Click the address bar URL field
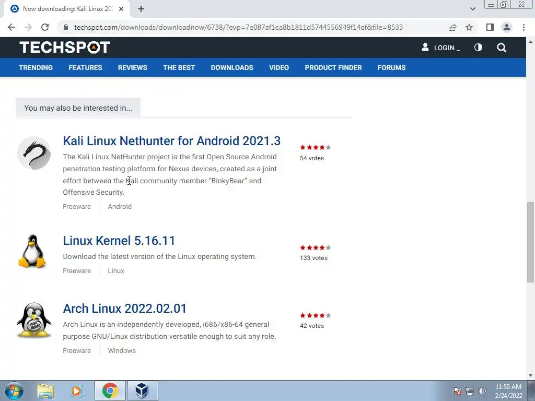The height and width of the screenshot is (401, 535). click(x=238, y=27)
